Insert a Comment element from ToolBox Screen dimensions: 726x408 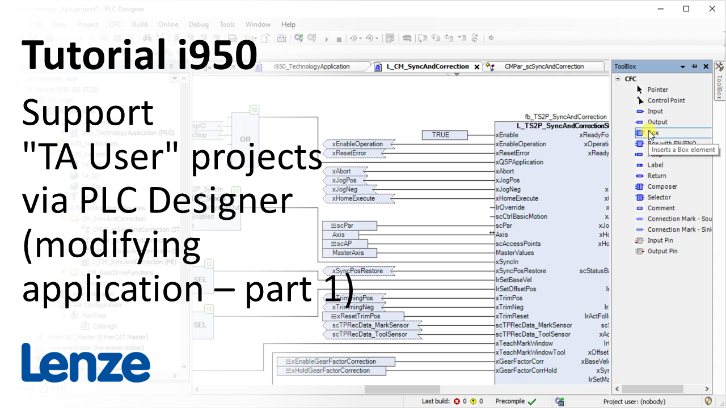point(661,208)
